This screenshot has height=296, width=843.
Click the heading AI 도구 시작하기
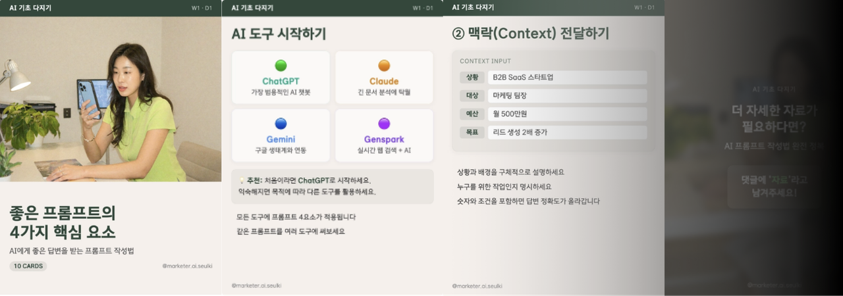(x=279, y=34)
